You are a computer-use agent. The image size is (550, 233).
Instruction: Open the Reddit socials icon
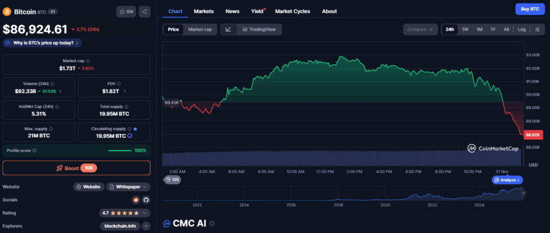[136, 200]
